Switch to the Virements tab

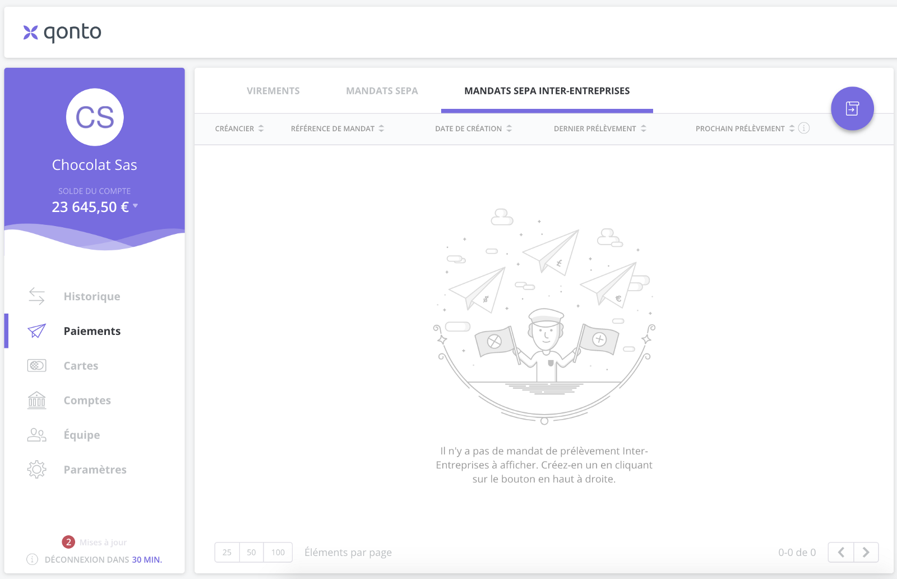pyautogui.click(x=273, y=91)
